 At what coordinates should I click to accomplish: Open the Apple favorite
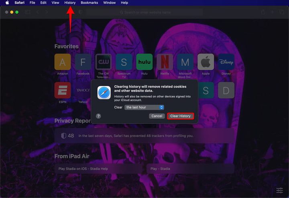point(206,62)
